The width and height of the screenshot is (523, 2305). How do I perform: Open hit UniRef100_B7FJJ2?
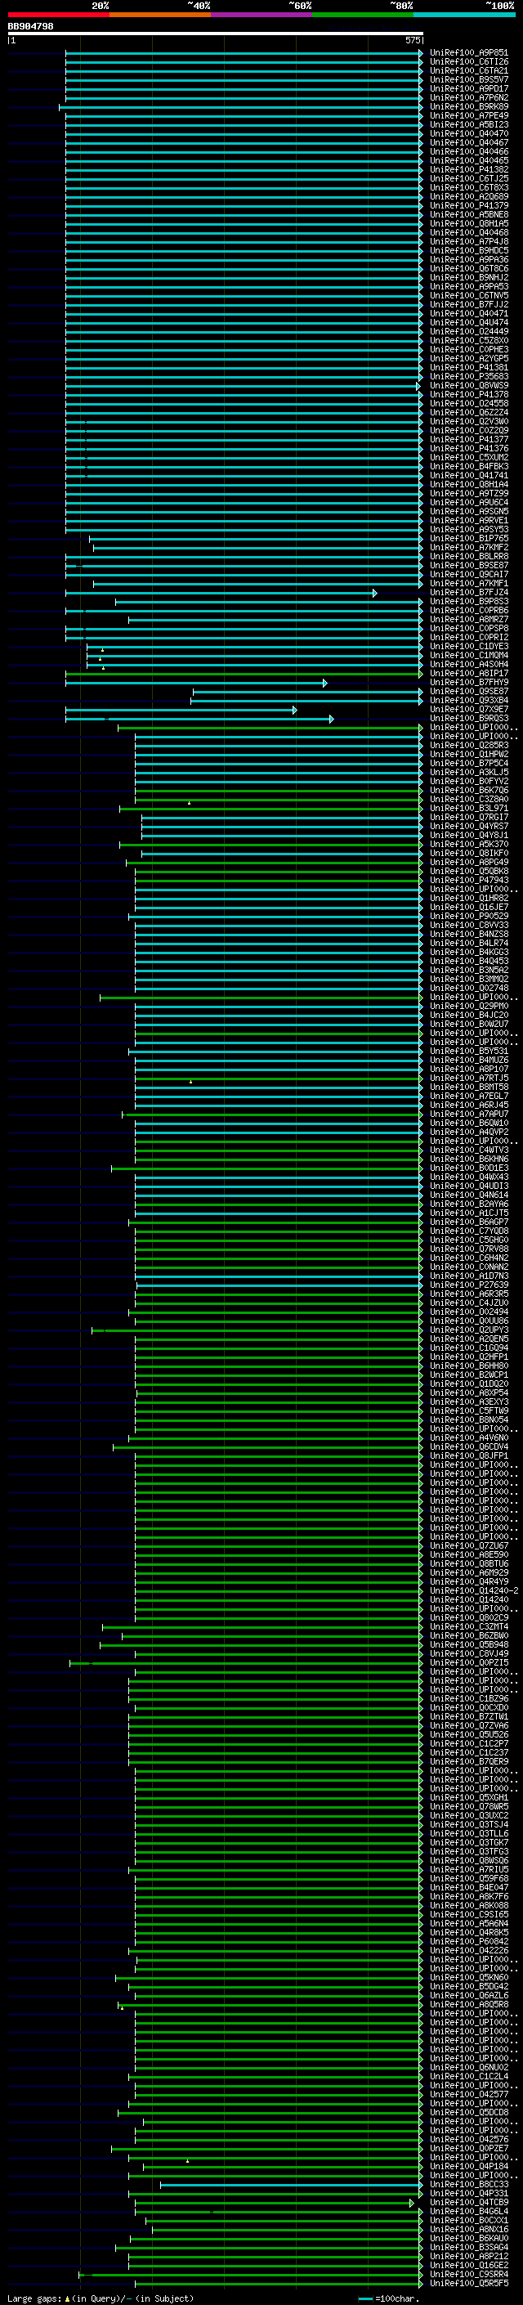tap(468, 304)
